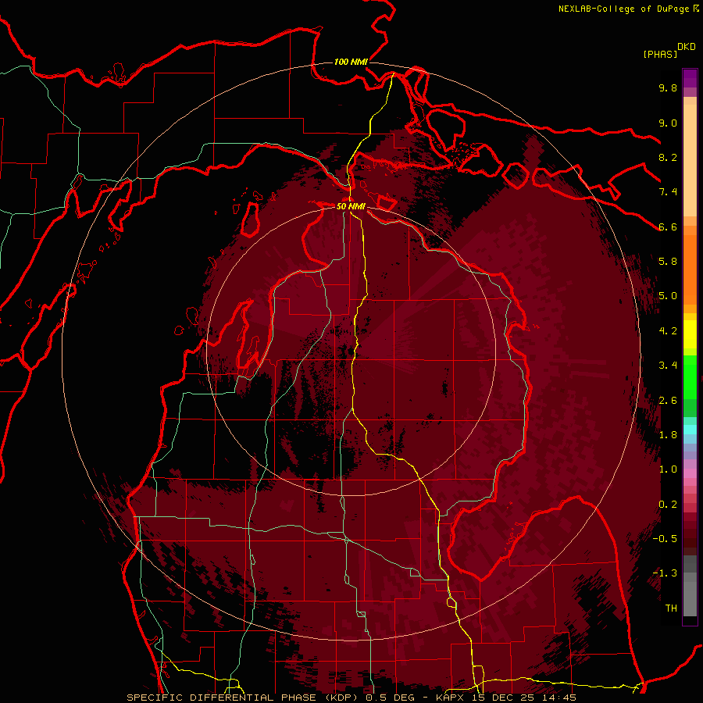Viewport: 703px width, 703px height.
Task: Pick the orange color scale segment
Action: 690,269
